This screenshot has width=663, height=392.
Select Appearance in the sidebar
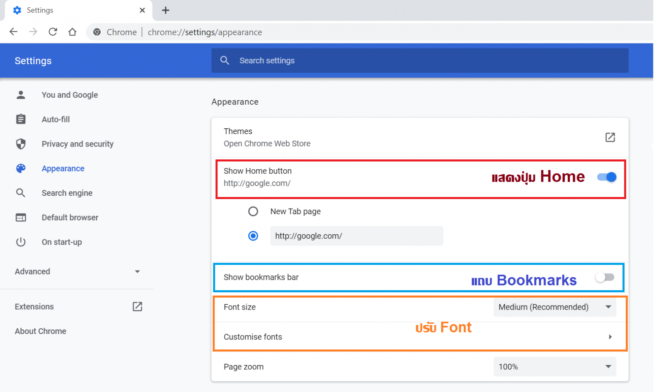coord(63,168)
